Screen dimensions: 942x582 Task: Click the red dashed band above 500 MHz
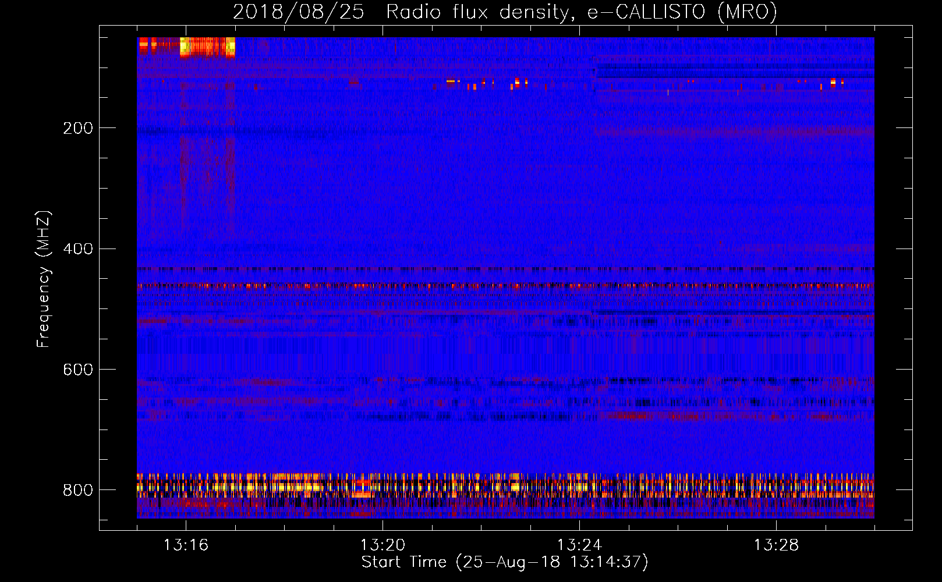[x=505, y=286]
